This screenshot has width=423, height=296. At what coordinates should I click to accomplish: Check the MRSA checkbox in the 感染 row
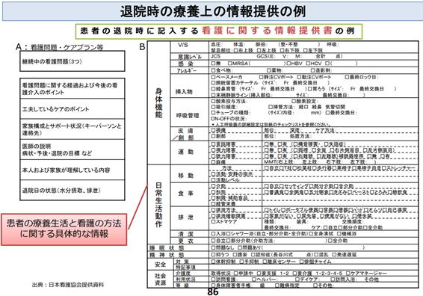229,64
